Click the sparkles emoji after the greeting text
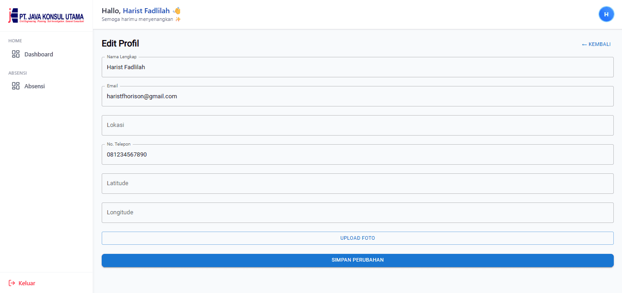This screenshot has width=622, height=293. point(178,19)
